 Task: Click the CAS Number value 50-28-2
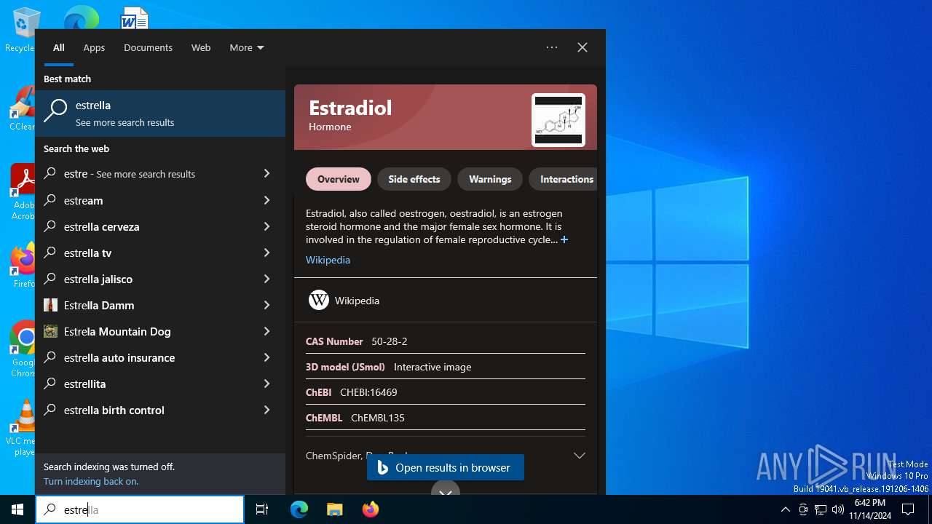390,341
